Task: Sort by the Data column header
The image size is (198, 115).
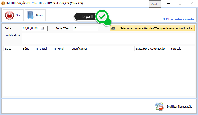Action: [x=12, y=49]
